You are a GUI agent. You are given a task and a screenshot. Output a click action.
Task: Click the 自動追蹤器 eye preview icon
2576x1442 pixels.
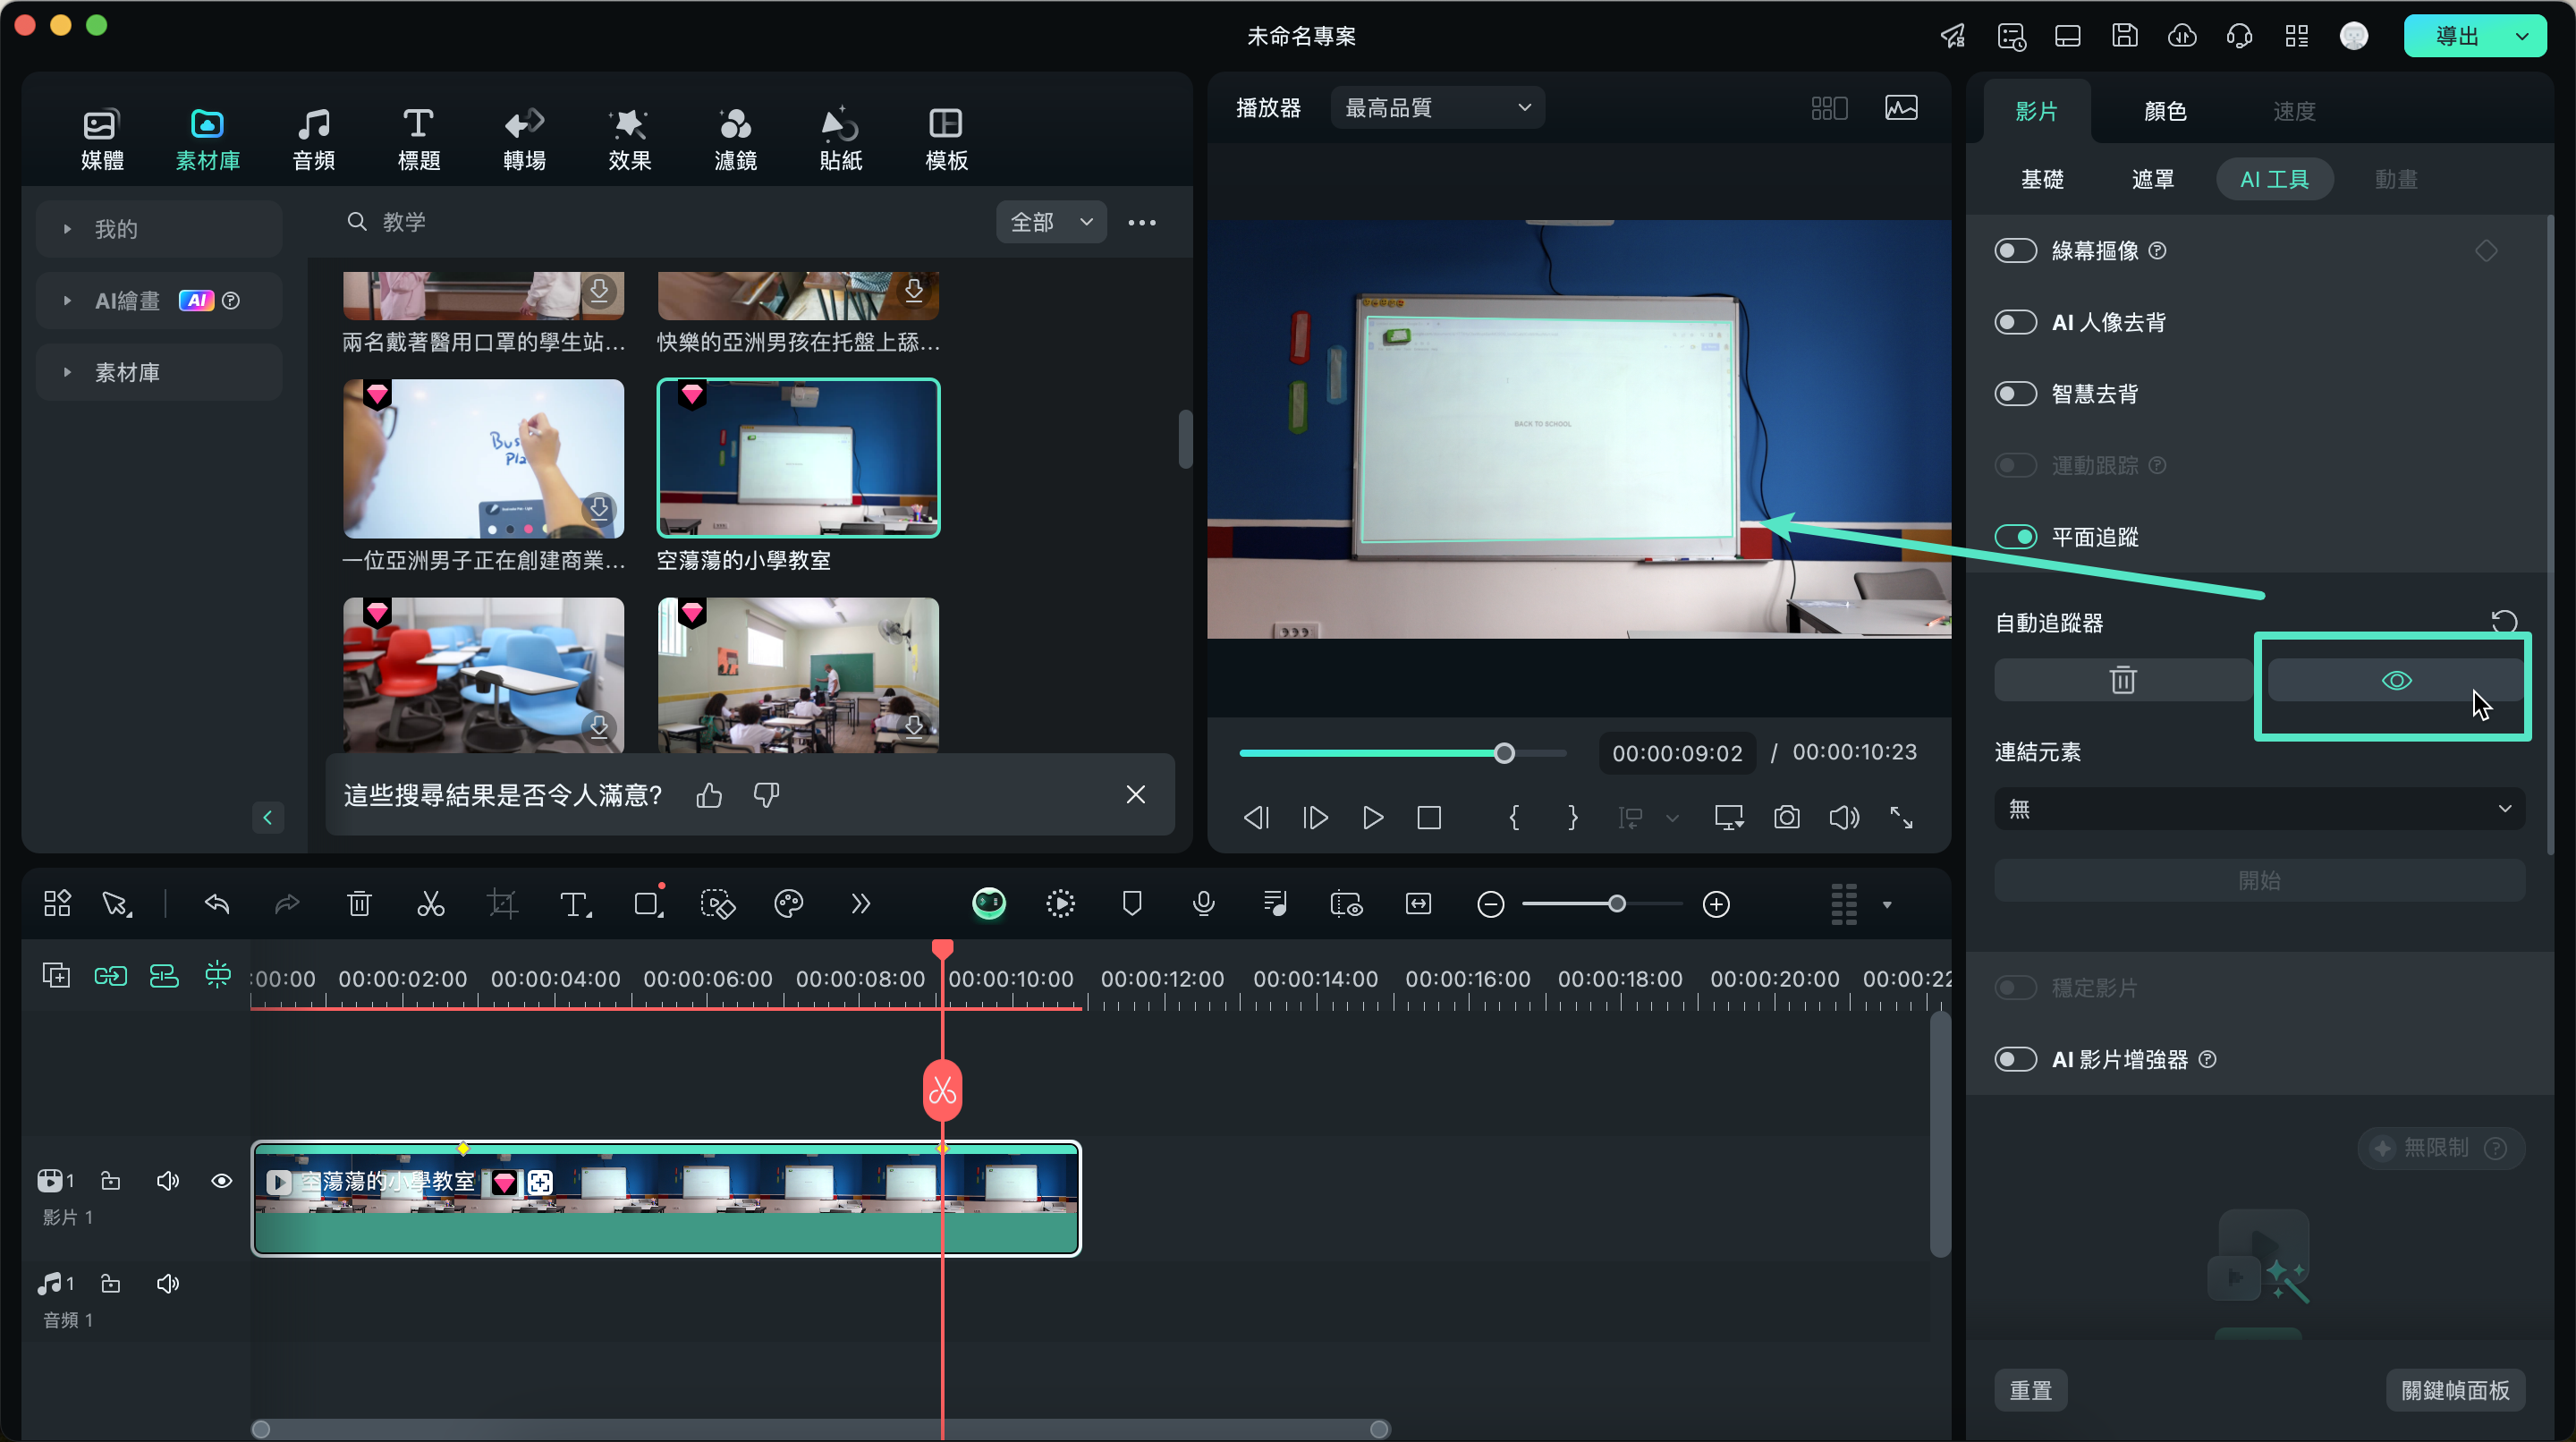point(2395,681)
